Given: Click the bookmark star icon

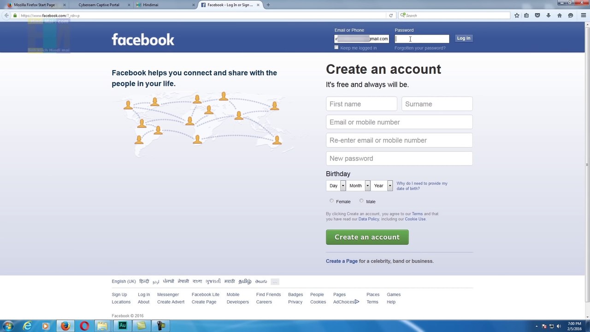Looking at the screenshot, I should pos(517,15).
